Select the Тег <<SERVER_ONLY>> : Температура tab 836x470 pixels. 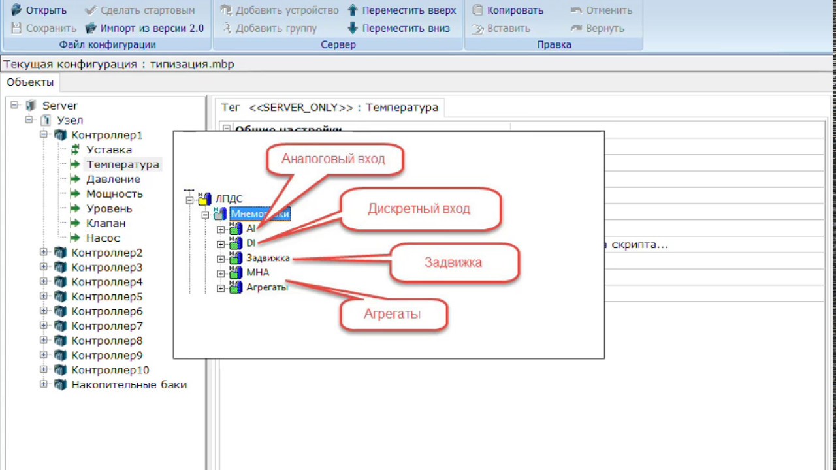[330, 108]
